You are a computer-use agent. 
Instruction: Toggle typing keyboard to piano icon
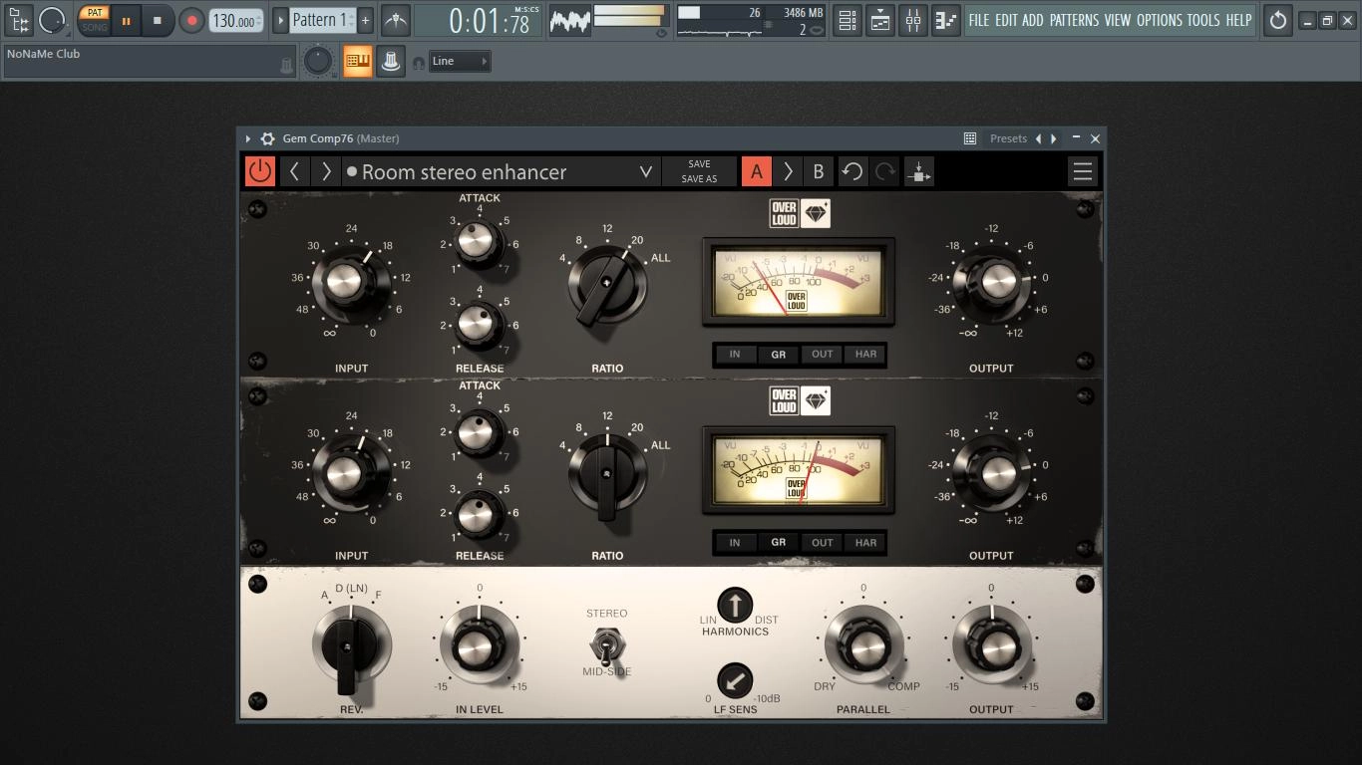point(357,62)
